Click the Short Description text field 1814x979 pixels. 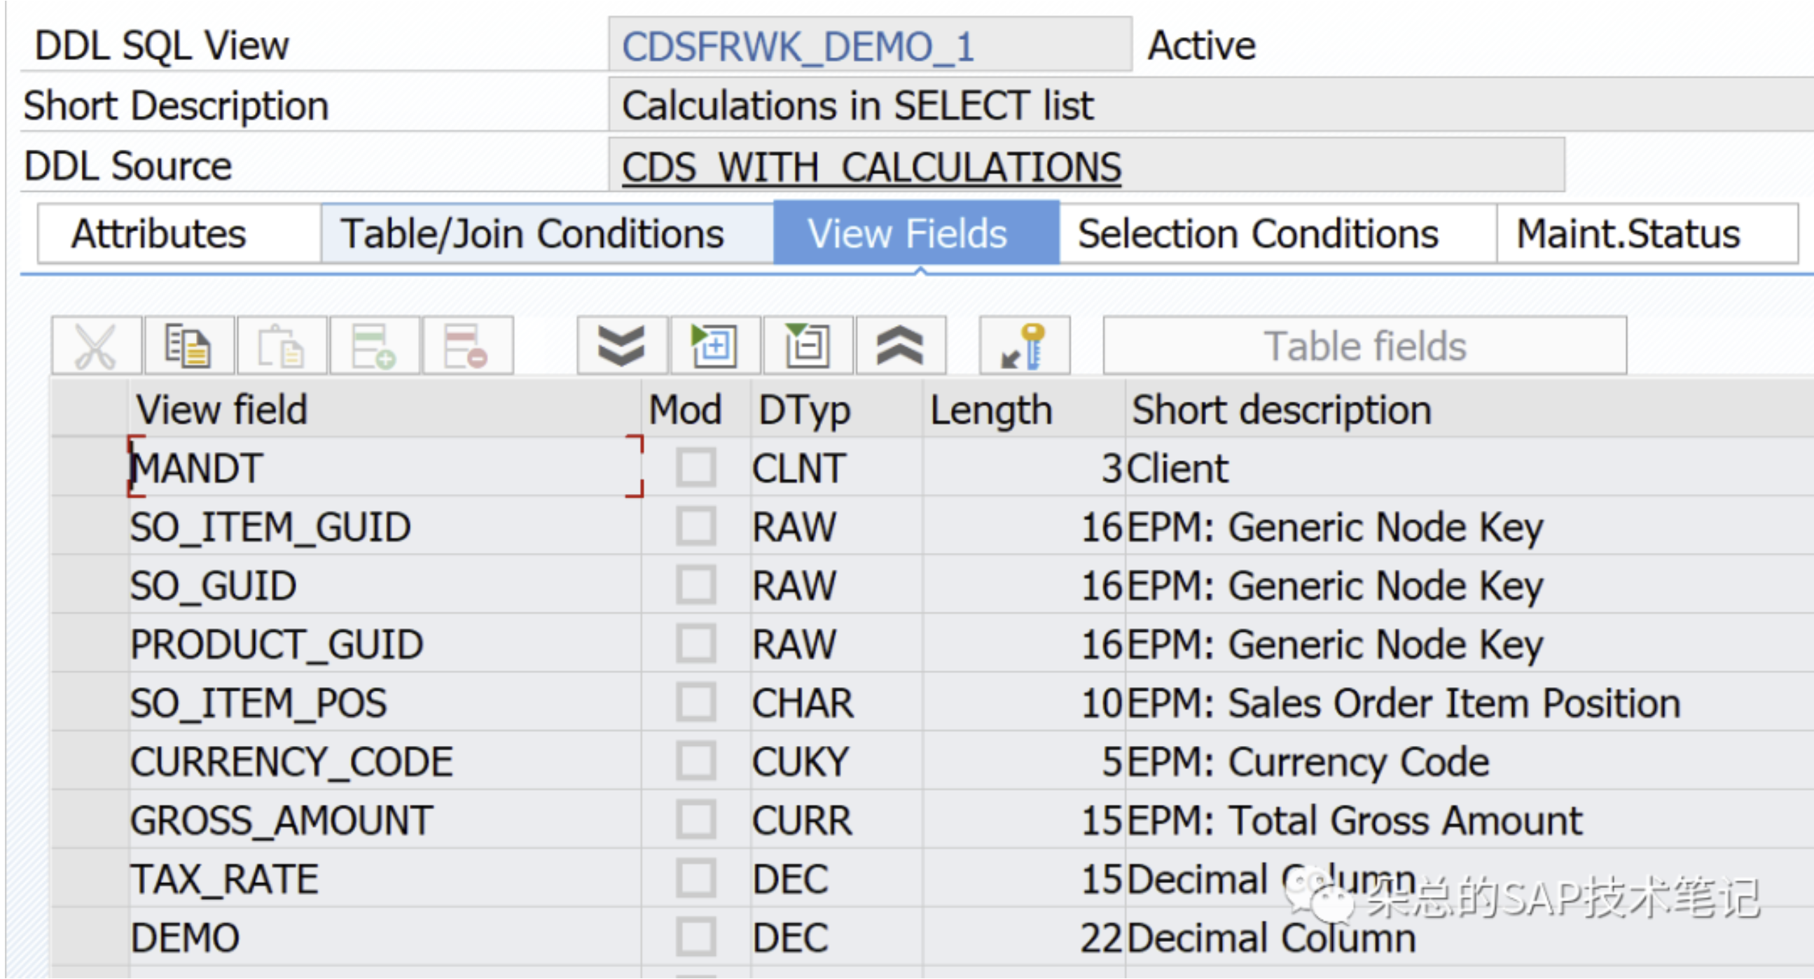(1210, 106)
